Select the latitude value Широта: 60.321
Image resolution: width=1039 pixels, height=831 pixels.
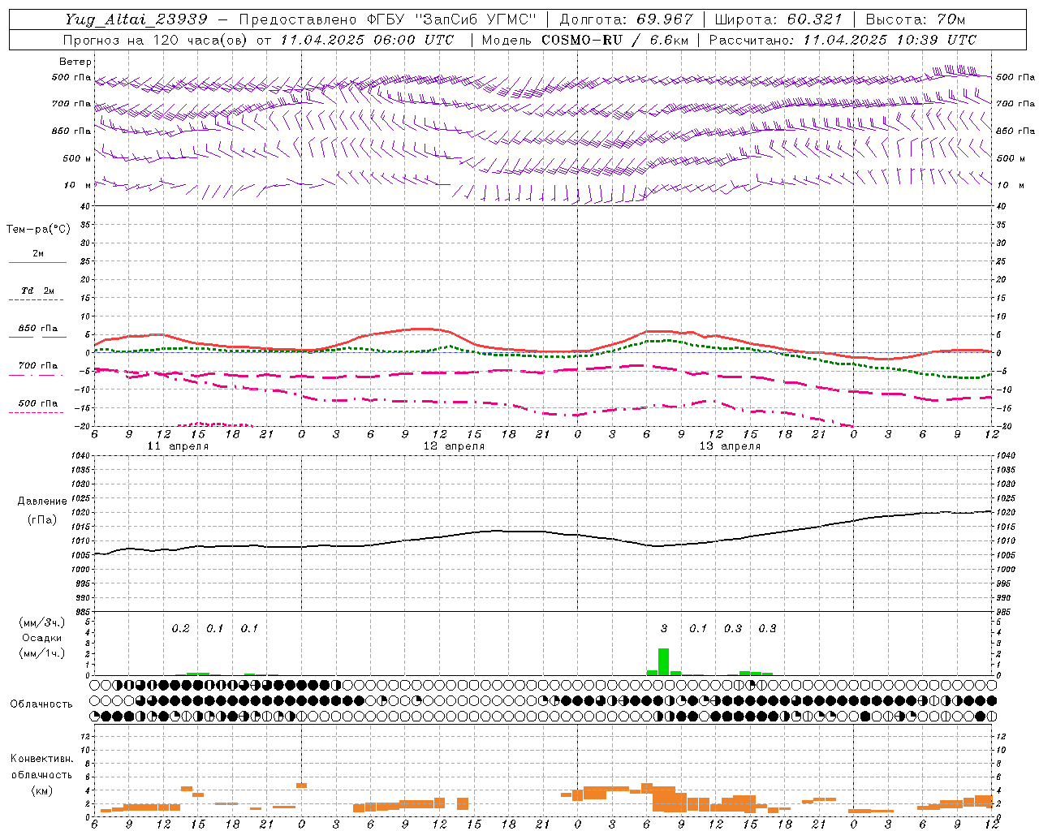coord(778,19)
